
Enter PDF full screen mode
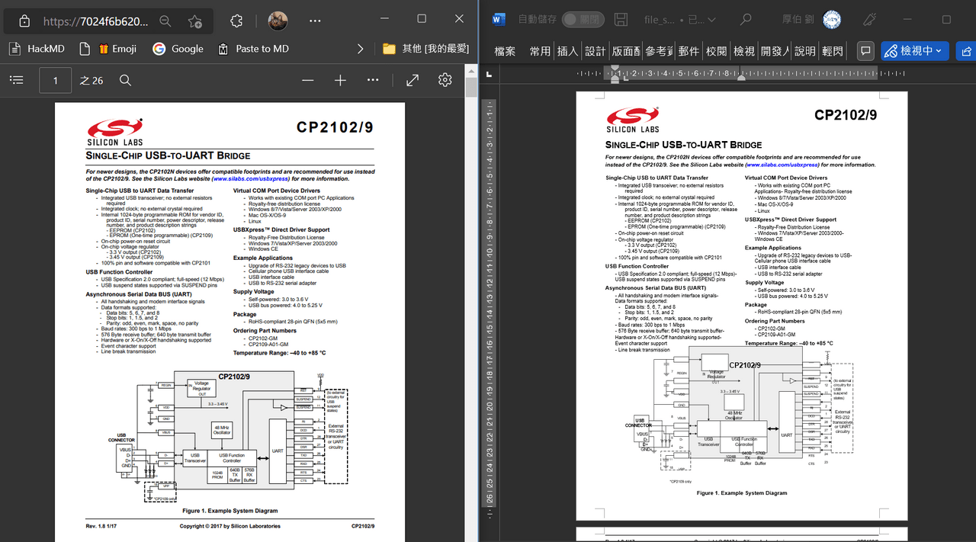click(413, 80)
